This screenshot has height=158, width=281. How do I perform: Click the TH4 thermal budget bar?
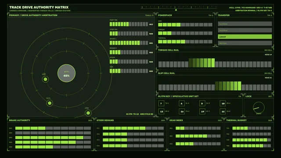pyautogui.click(x=252, y=146)
